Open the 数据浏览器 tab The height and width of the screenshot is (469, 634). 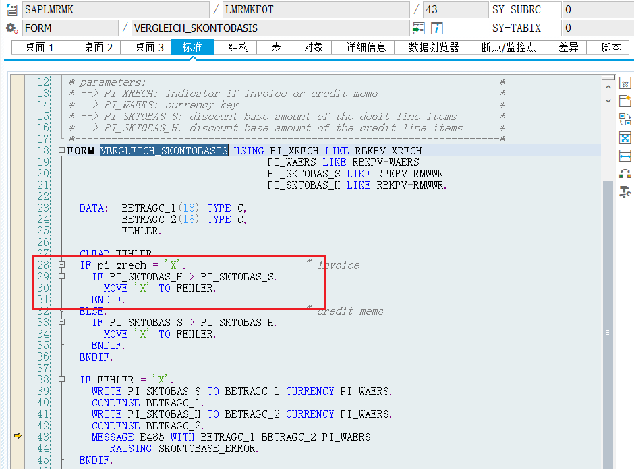(x=431, y=47)
